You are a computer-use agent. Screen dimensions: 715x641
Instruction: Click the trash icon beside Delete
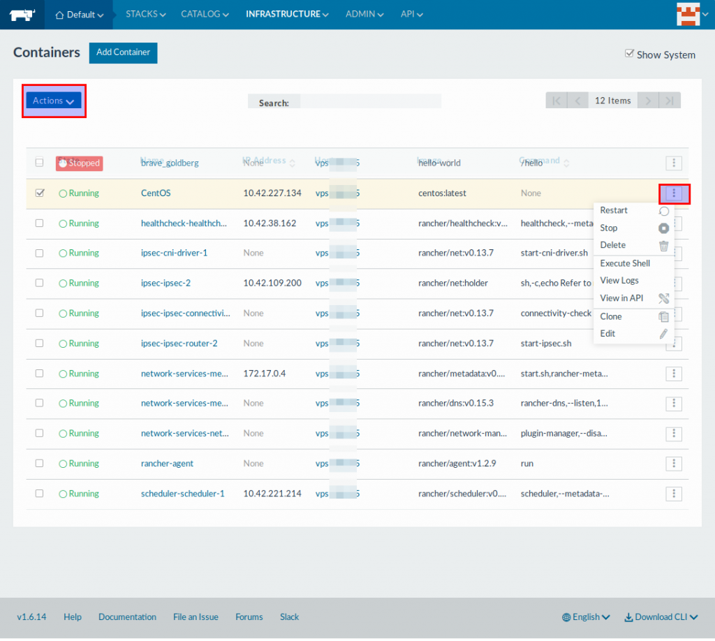click(663, 245)
